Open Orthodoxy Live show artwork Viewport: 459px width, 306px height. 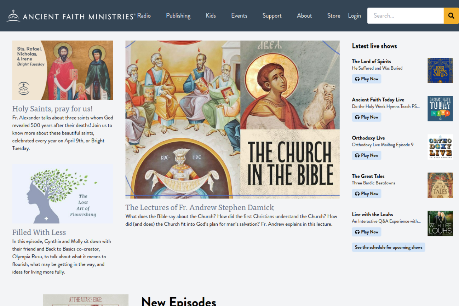tap(440, 147)
